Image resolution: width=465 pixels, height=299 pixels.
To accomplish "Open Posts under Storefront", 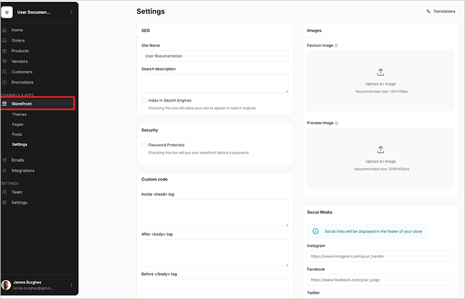I will pos(17,135).
